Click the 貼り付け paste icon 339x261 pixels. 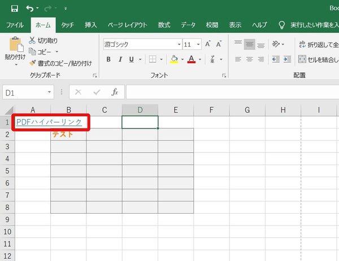click(x=16, y=45)
